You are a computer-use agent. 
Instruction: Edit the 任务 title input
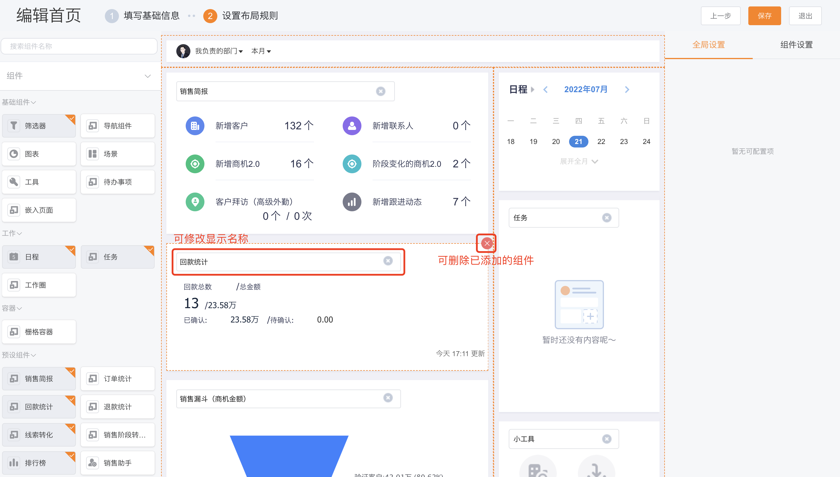pos(564,218)
